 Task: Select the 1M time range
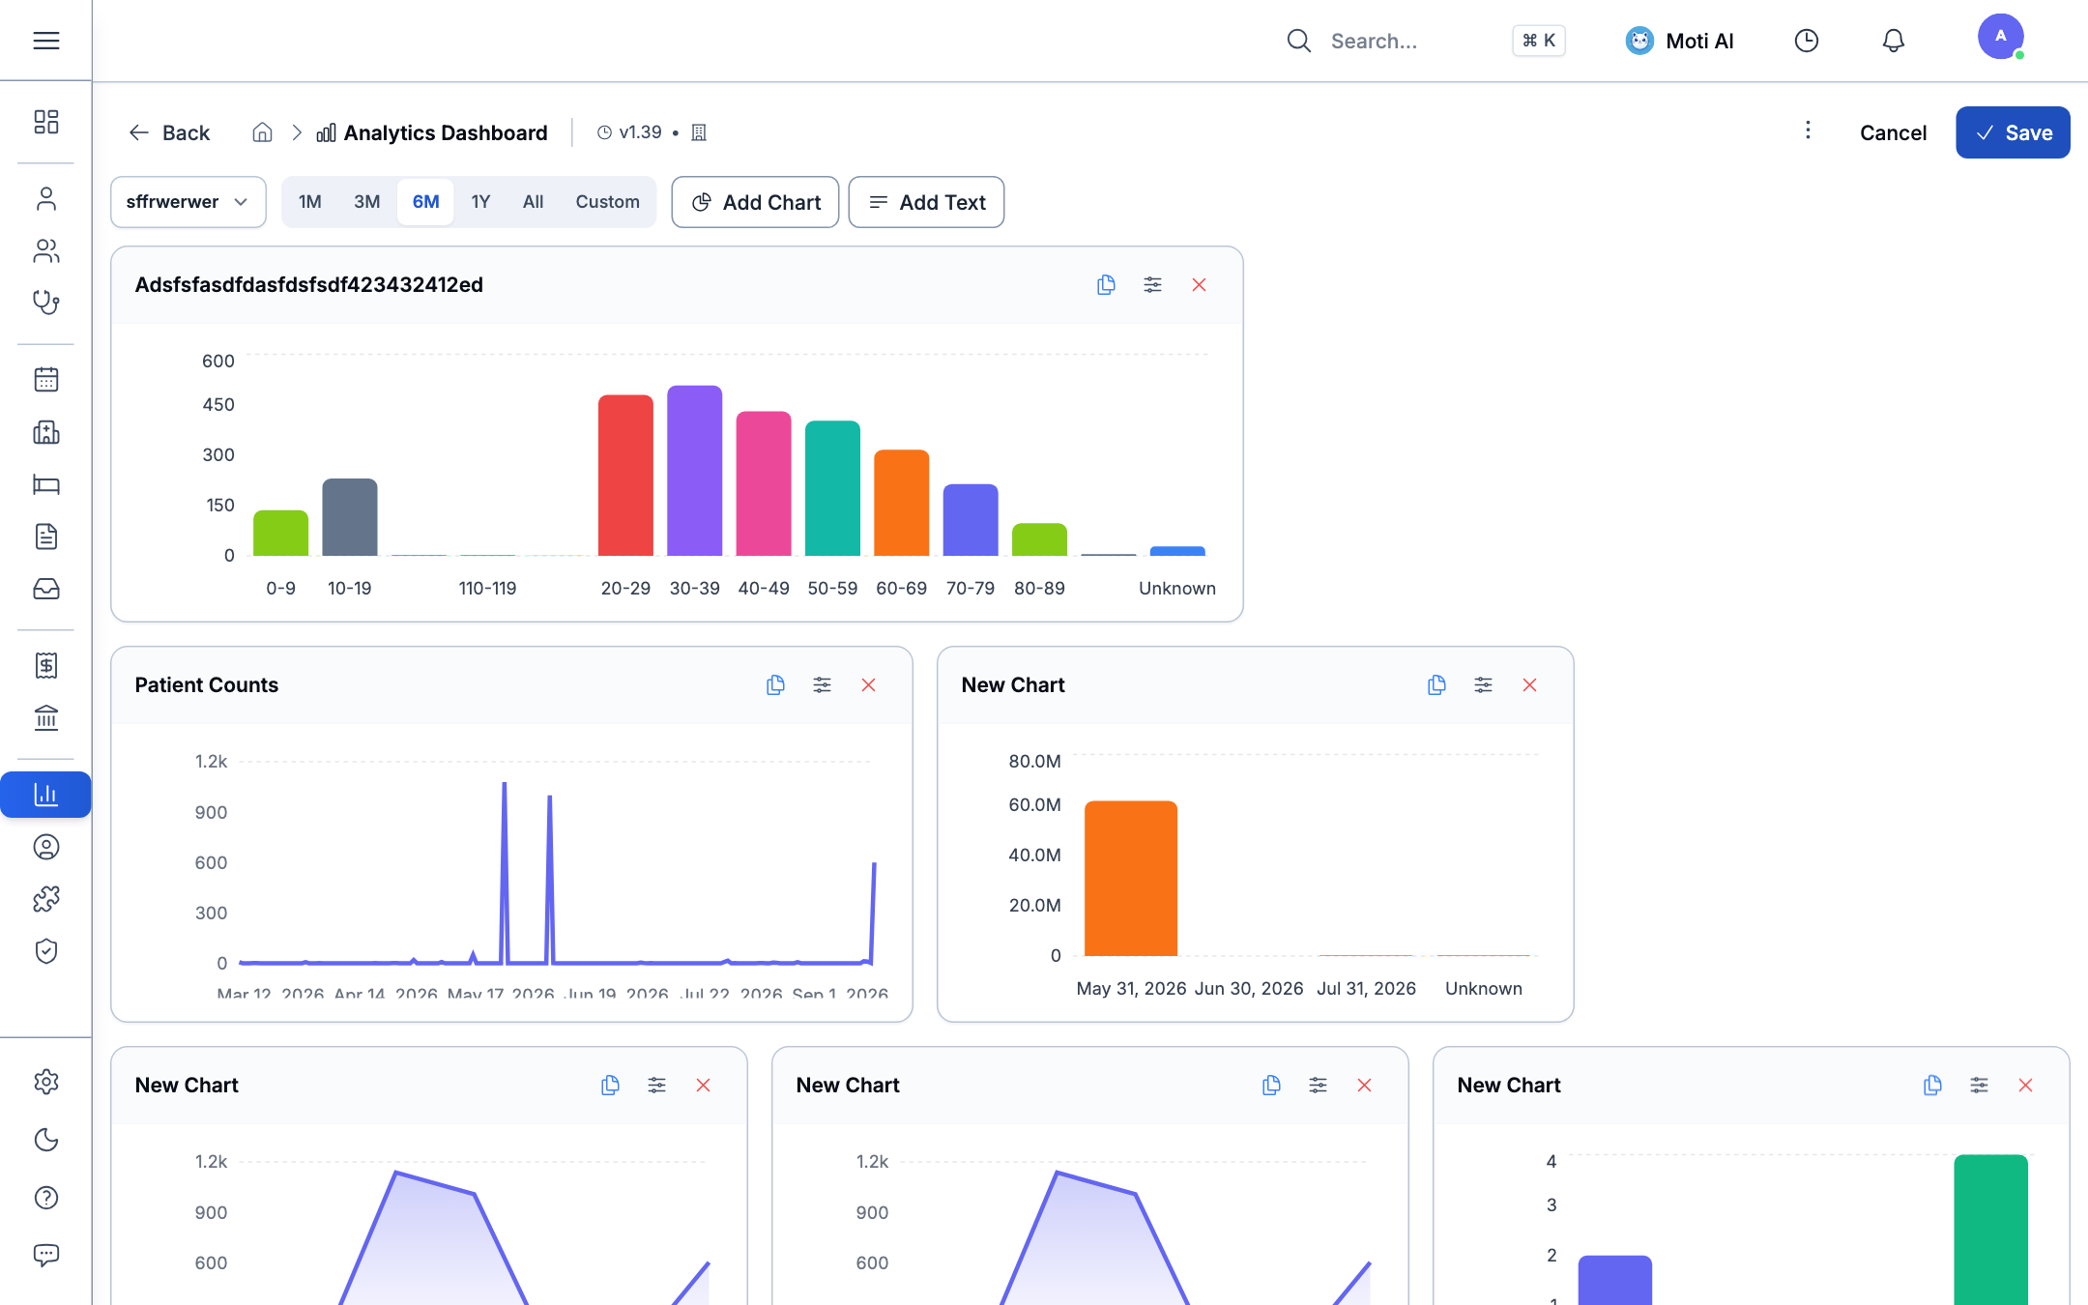click(310, 202)
